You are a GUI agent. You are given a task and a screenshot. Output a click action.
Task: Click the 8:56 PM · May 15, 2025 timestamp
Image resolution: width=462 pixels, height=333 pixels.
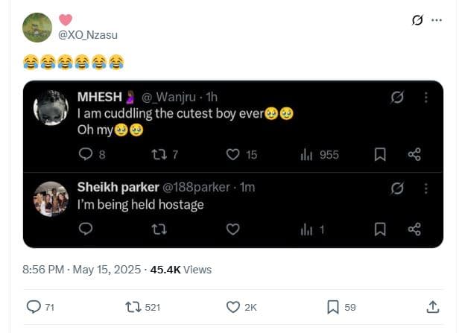coord(81,270)
